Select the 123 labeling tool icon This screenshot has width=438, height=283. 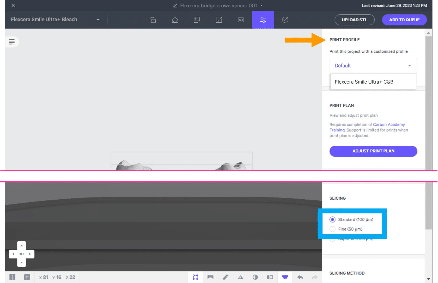[x=241, y=20]
